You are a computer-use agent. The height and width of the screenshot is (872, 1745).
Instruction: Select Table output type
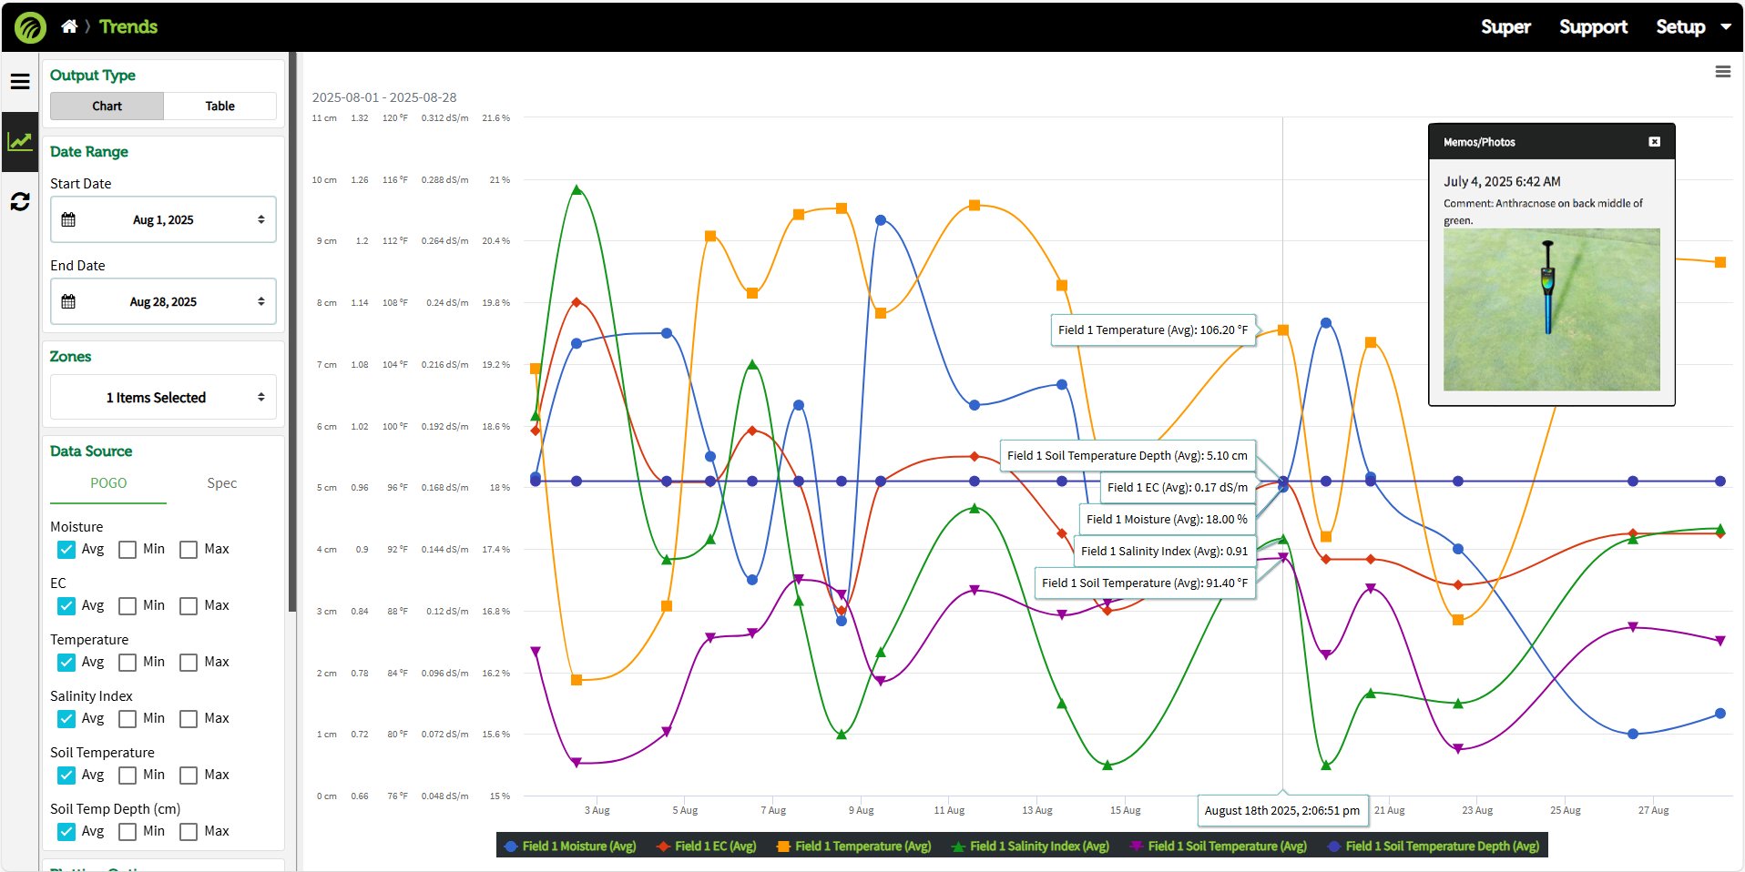click(x=219, y=106)
